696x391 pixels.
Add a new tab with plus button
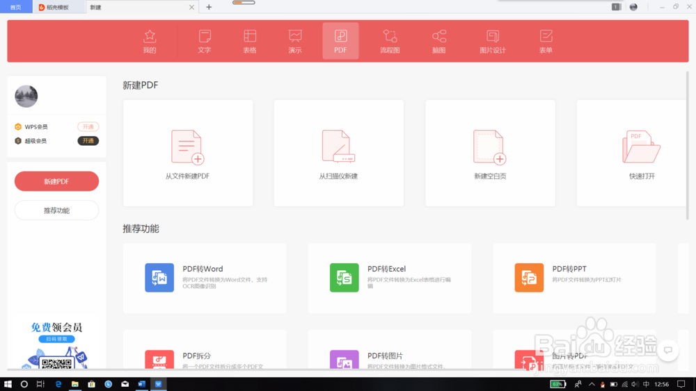[x=209, y=7]
